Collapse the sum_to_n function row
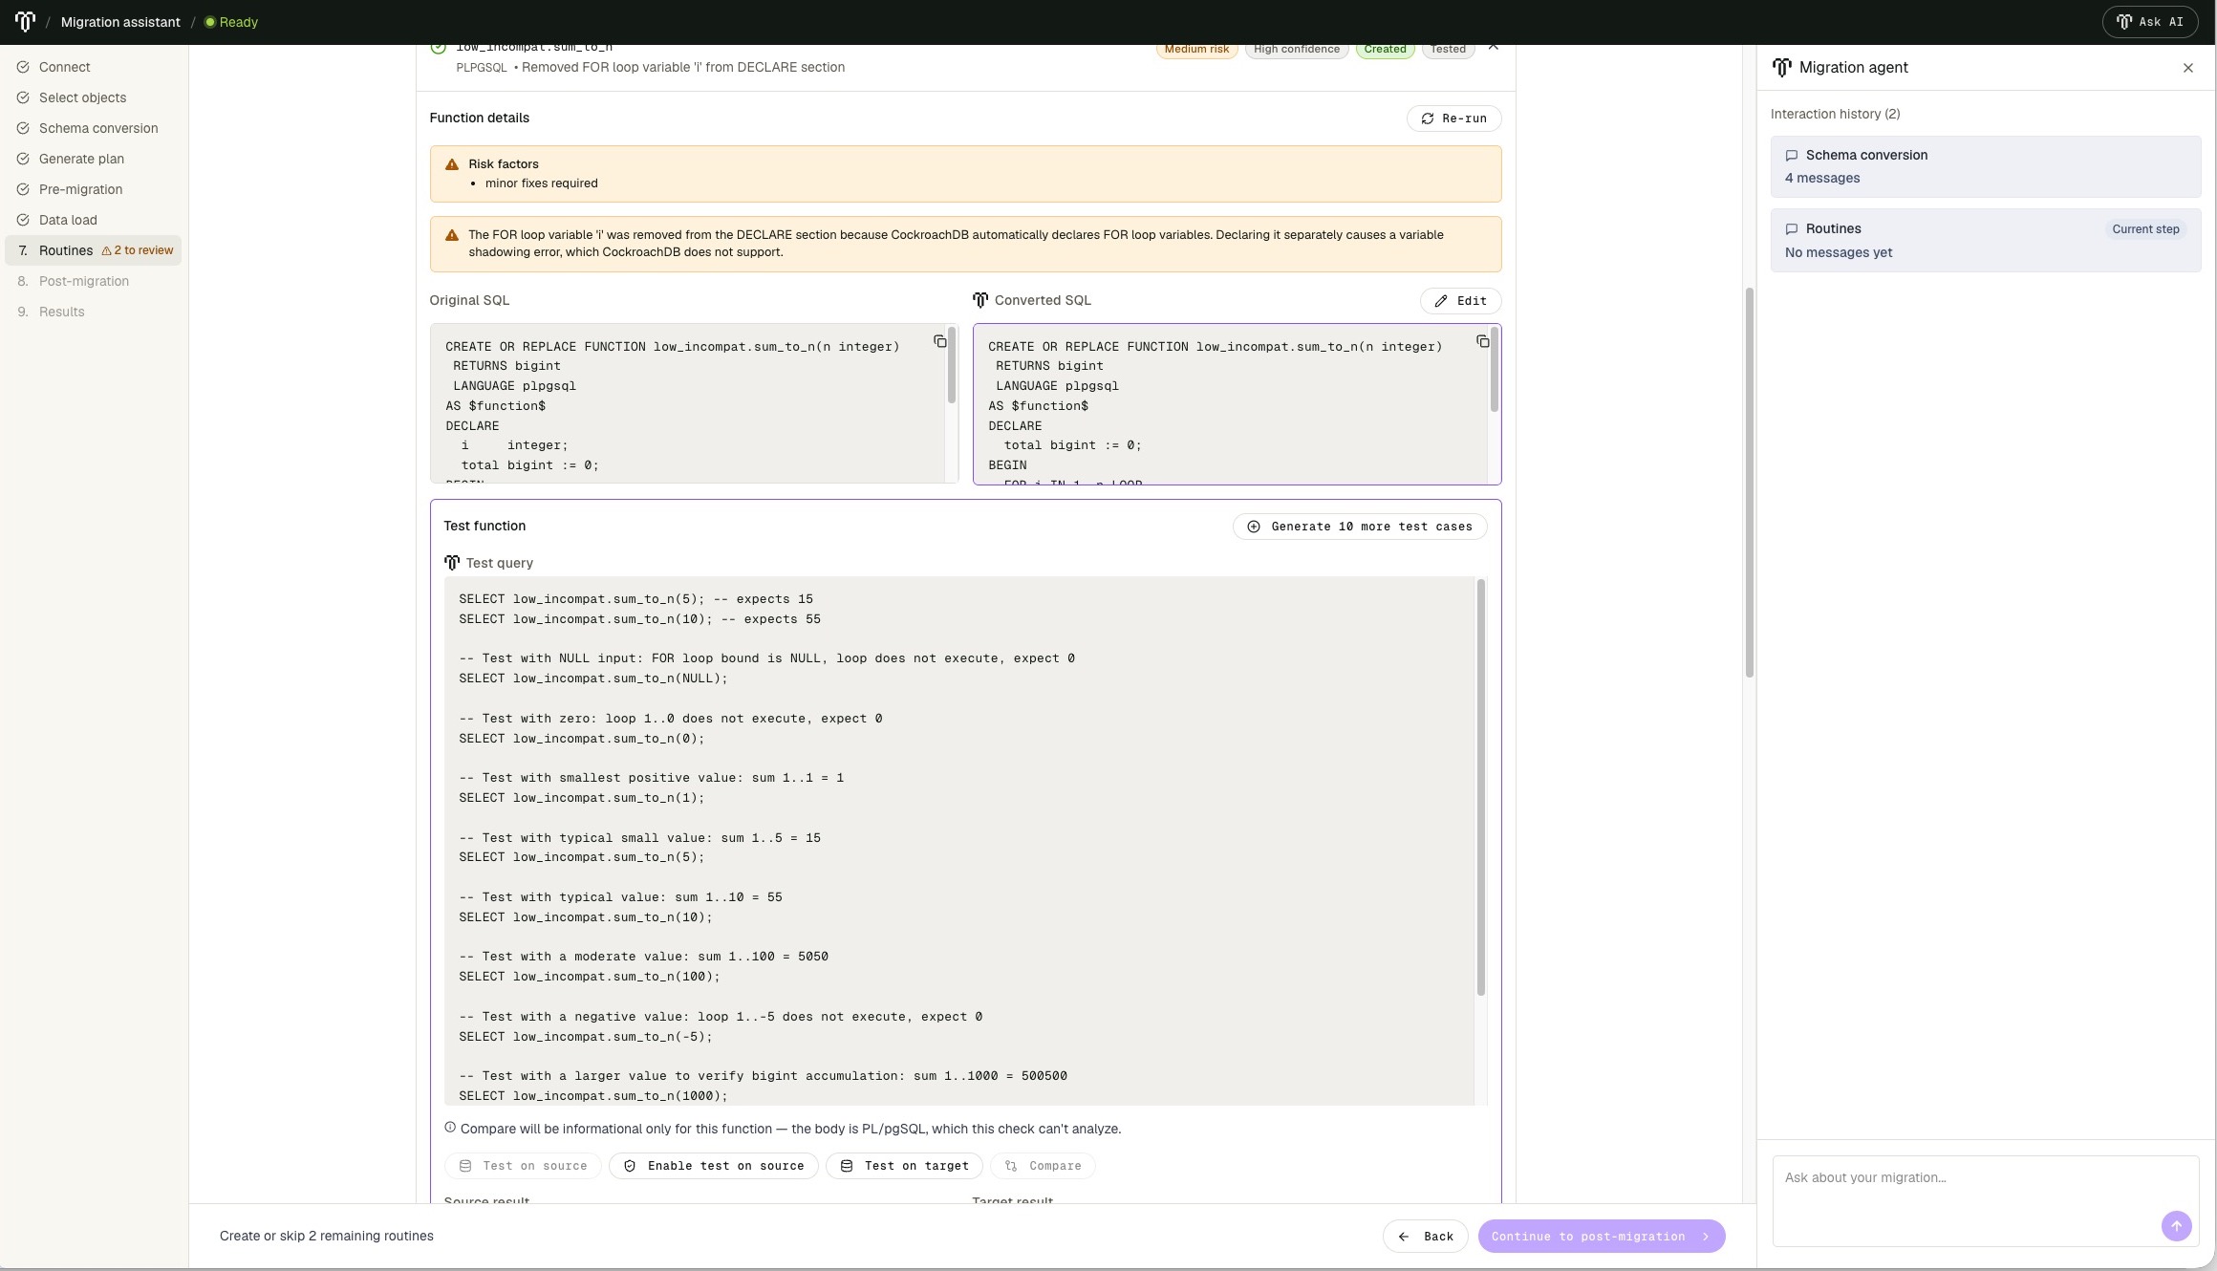The width and height of the screenshot is (2217, 1271). [x=1494, y=46]
